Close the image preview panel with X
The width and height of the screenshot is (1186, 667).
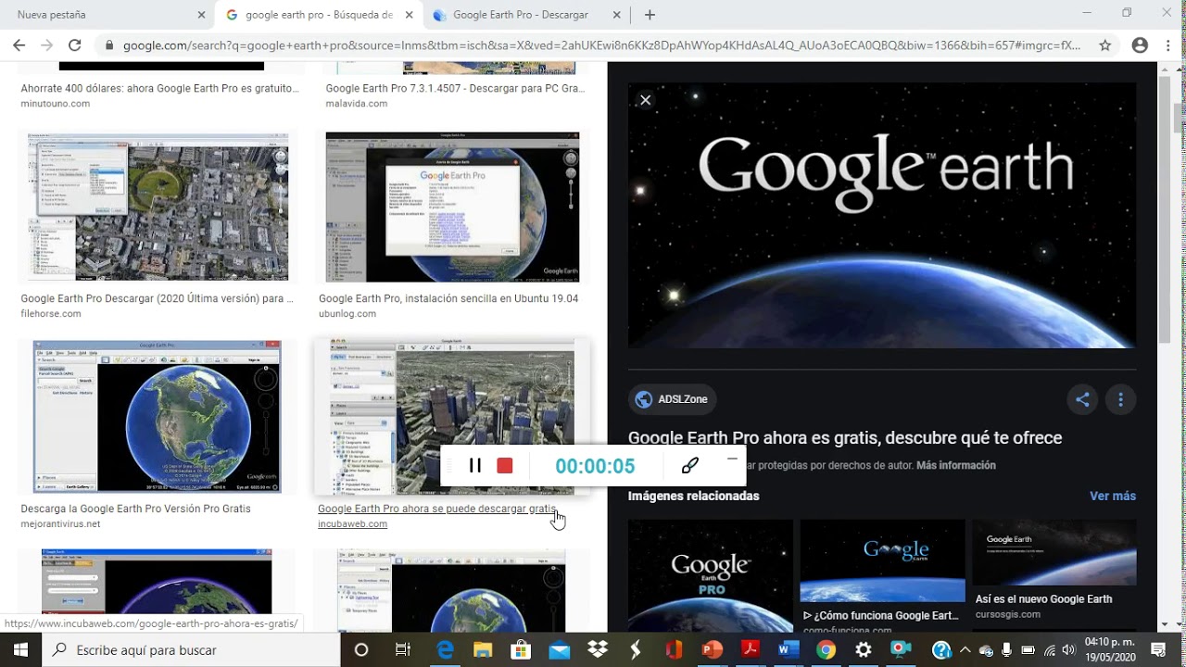click(646, 100)
